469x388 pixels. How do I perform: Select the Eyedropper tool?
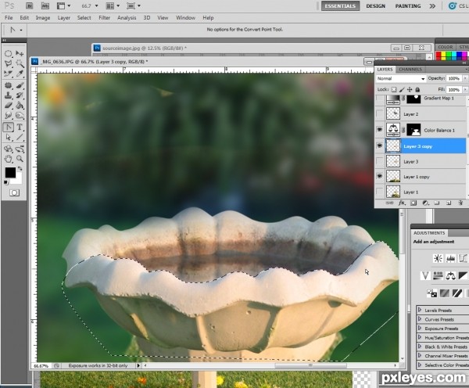[x=20, y=74]
